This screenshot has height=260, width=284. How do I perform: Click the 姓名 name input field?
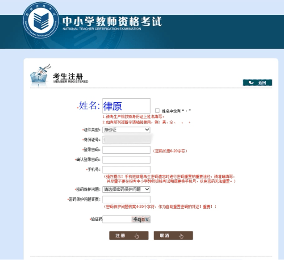(126, 106)
